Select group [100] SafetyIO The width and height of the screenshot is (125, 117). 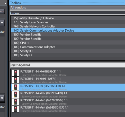point(68,55)
